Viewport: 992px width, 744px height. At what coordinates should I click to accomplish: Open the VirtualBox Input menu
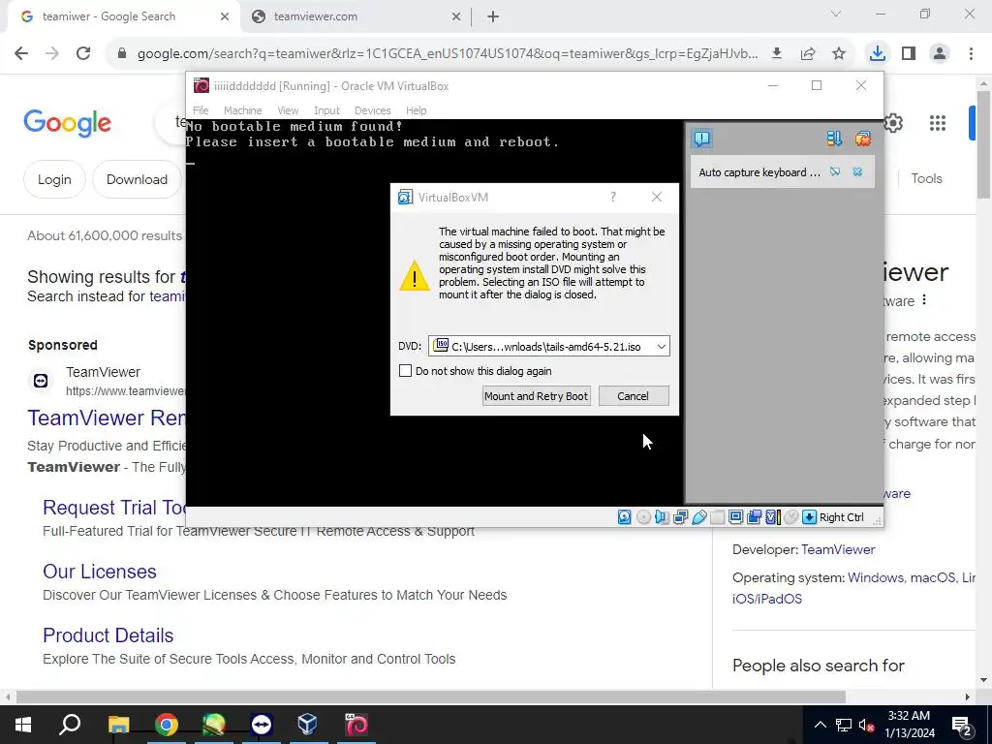(327, 110)
